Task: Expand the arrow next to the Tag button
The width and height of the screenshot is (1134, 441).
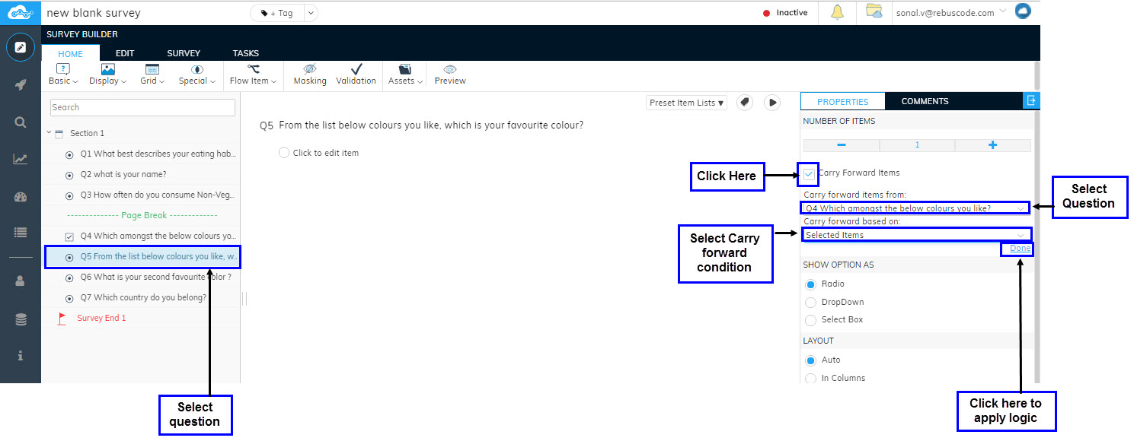Action: tap(310, 13)
